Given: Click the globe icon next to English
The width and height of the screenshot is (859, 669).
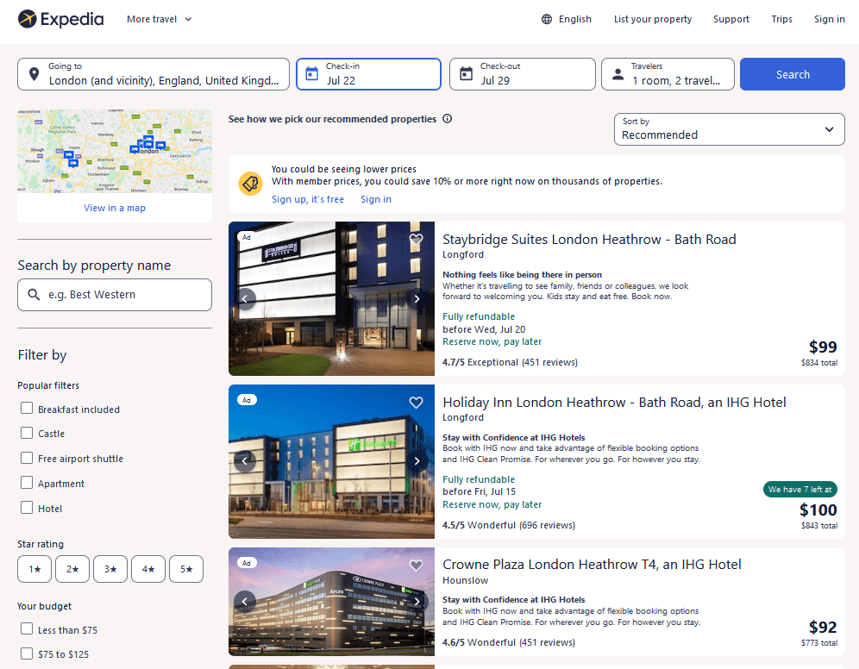Looking at the screenshot, I should point(547,18).
